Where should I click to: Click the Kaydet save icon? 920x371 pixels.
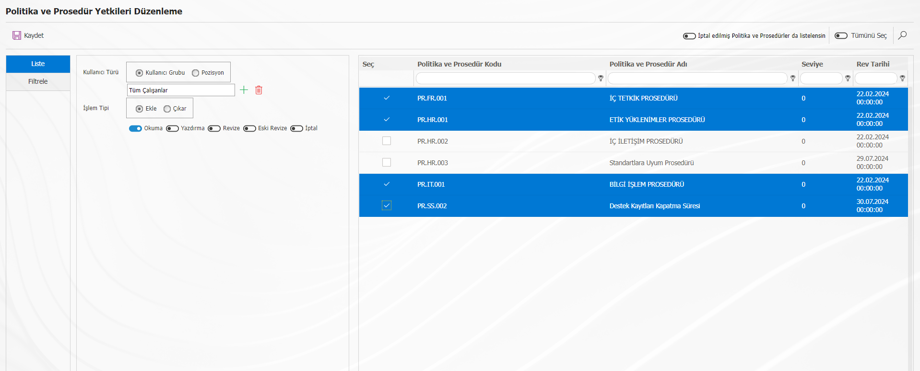[x=17, y=35]
